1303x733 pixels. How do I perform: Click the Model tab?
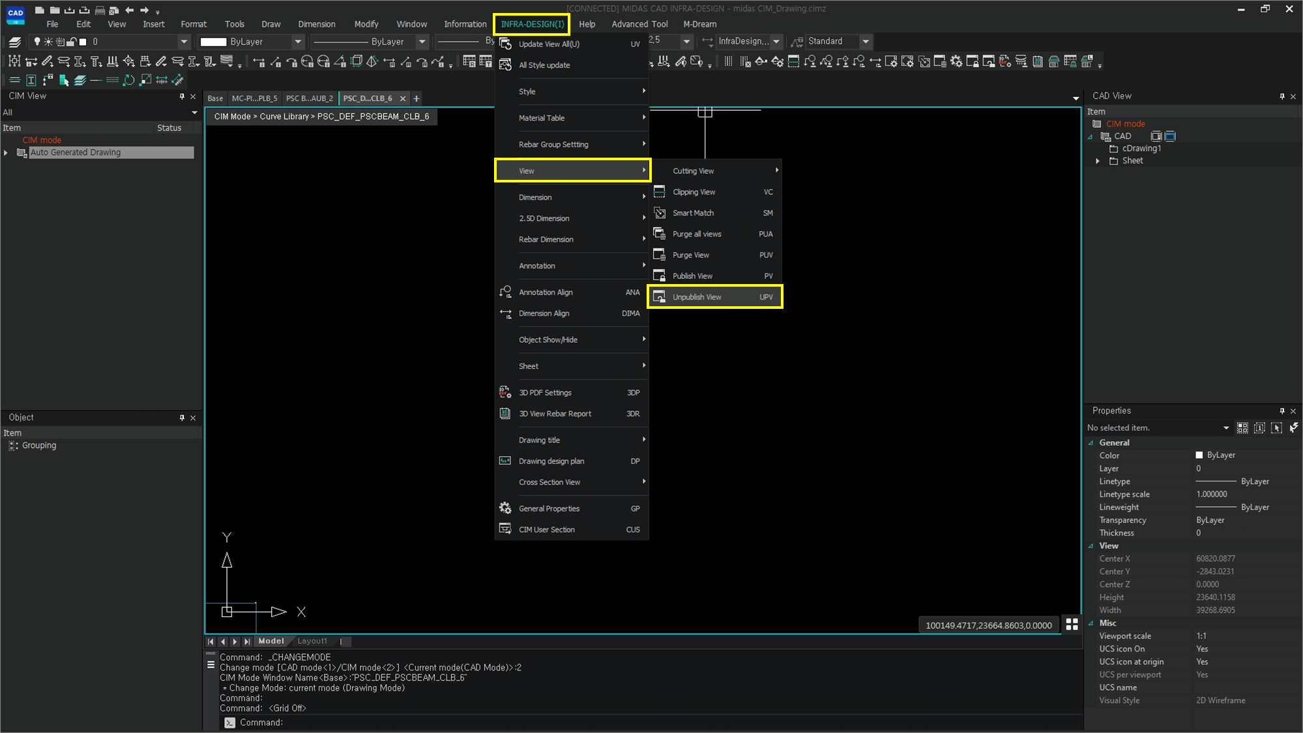[271, 641]
